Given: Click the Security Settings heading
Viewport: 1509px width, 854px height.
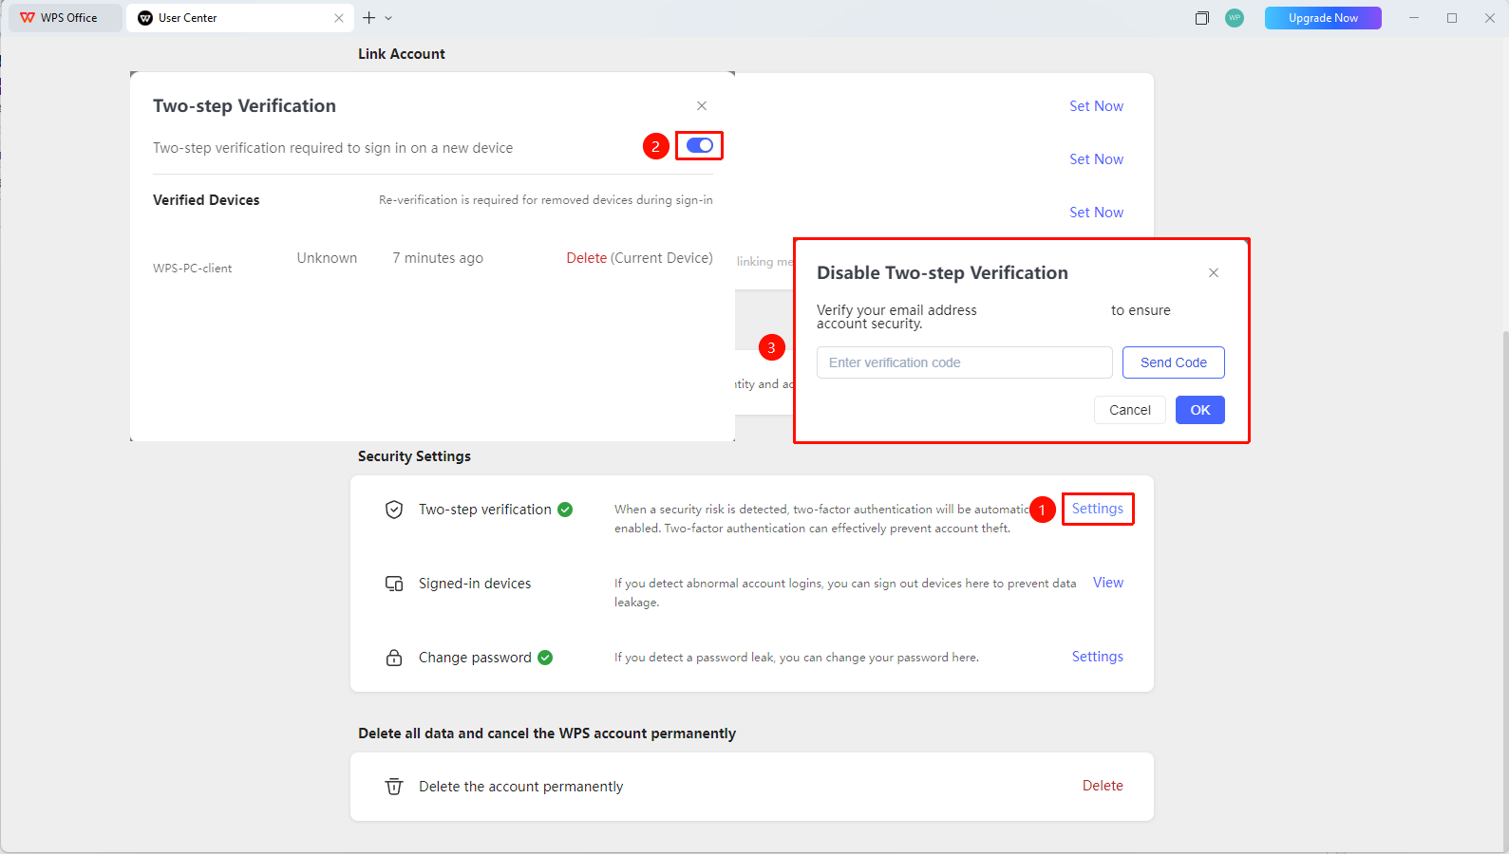Looking at the screenshot, I should [414, 456].
